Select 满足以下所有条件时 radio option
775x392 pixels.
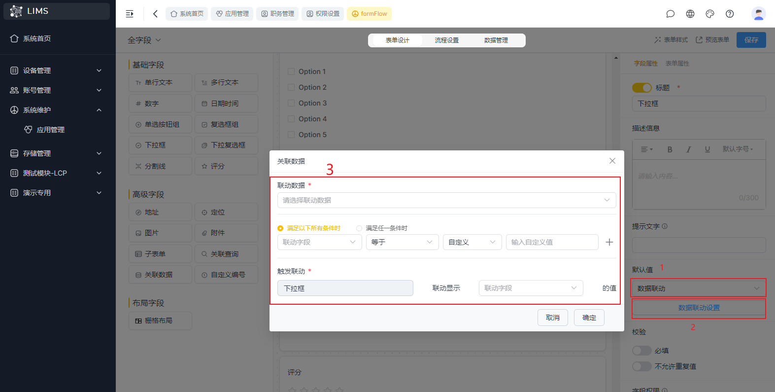click(x=309, y=228)
